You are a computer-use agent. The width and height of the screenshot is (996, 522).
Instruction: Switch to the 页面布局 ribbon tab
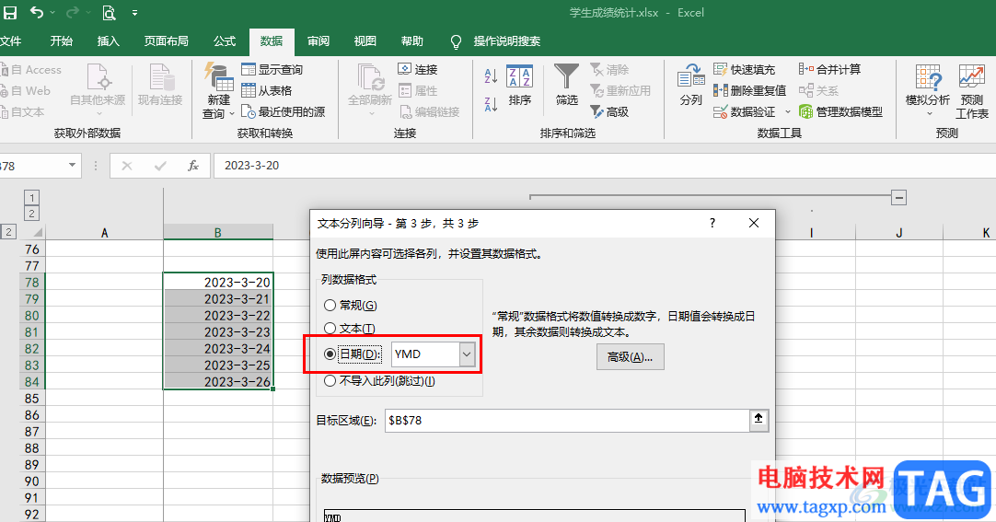[167, 41]
